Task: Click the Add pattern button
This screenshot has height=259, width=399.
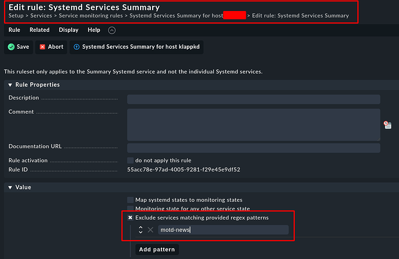Action: click(157, 250)
